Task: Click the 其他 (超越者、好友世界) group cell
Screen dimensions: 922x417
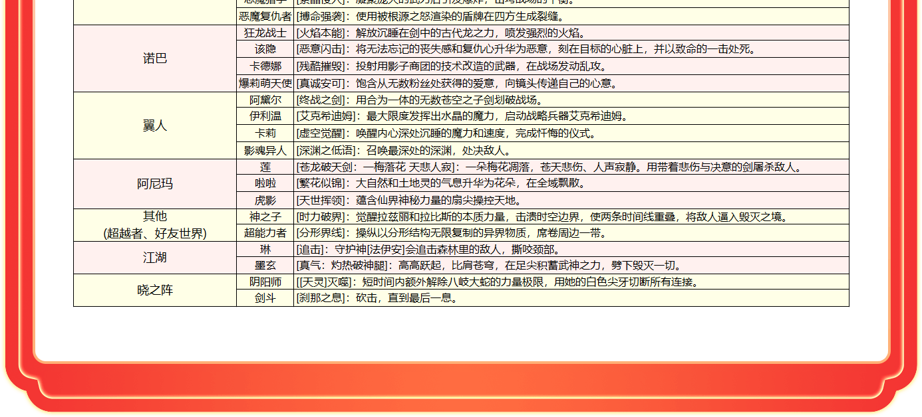Action: tap(155, 225)
